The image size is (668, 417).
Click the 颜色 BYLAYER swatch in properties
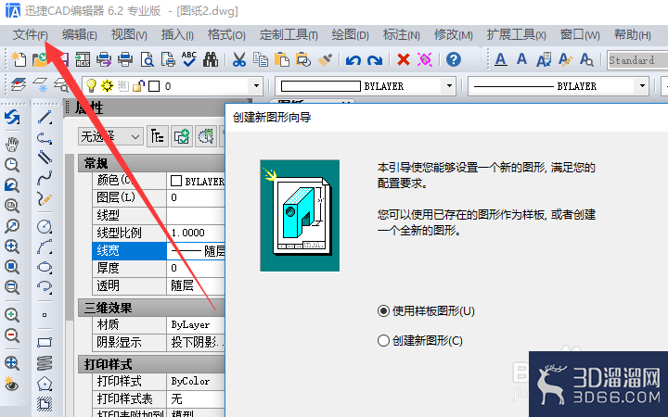(x=176, y=181)
